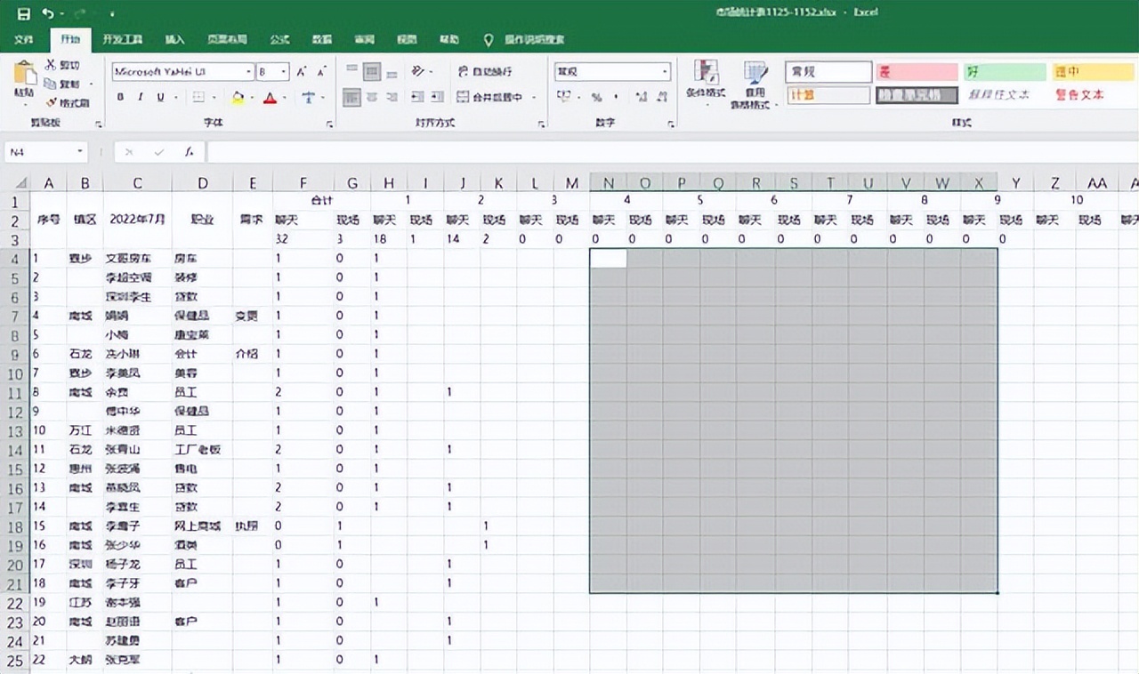Decrease the cell indent

[417, 97]
